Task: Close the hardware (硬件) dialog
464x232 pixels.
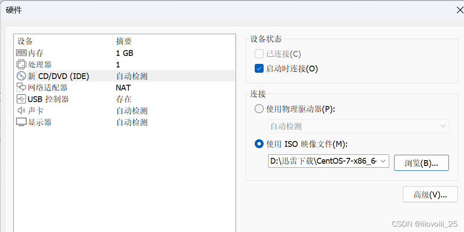Action: [x=460, y=10]
